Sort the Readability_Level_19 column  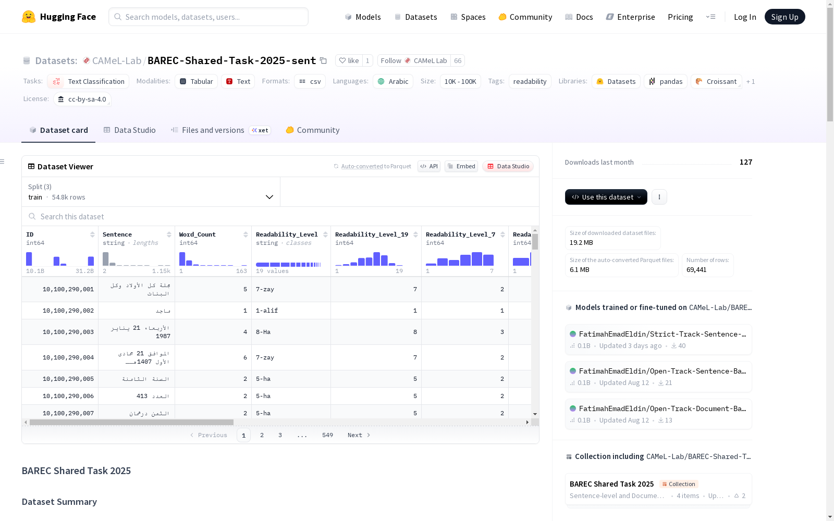[x=415, y=234]
